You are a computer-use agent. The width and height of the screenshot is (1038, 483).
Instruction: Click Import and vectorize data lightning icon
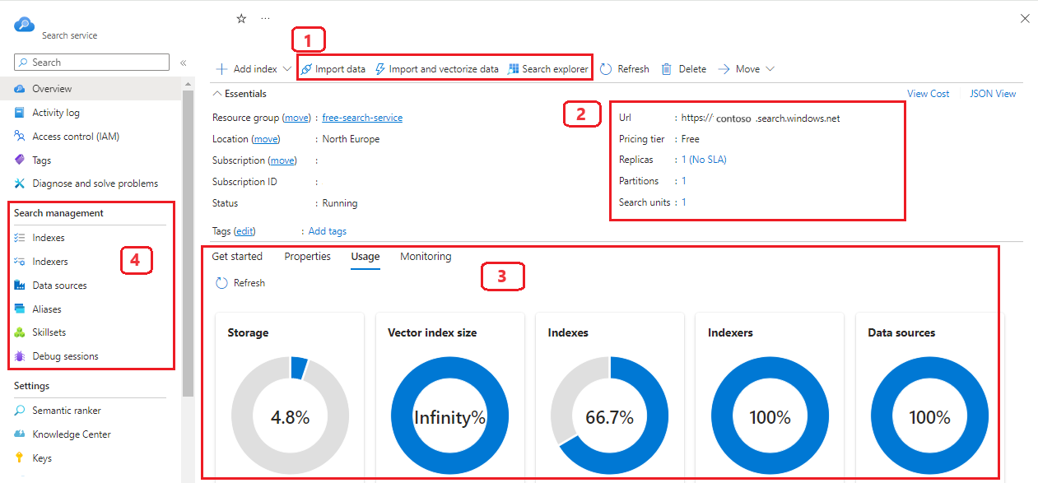tap(379, 69)
